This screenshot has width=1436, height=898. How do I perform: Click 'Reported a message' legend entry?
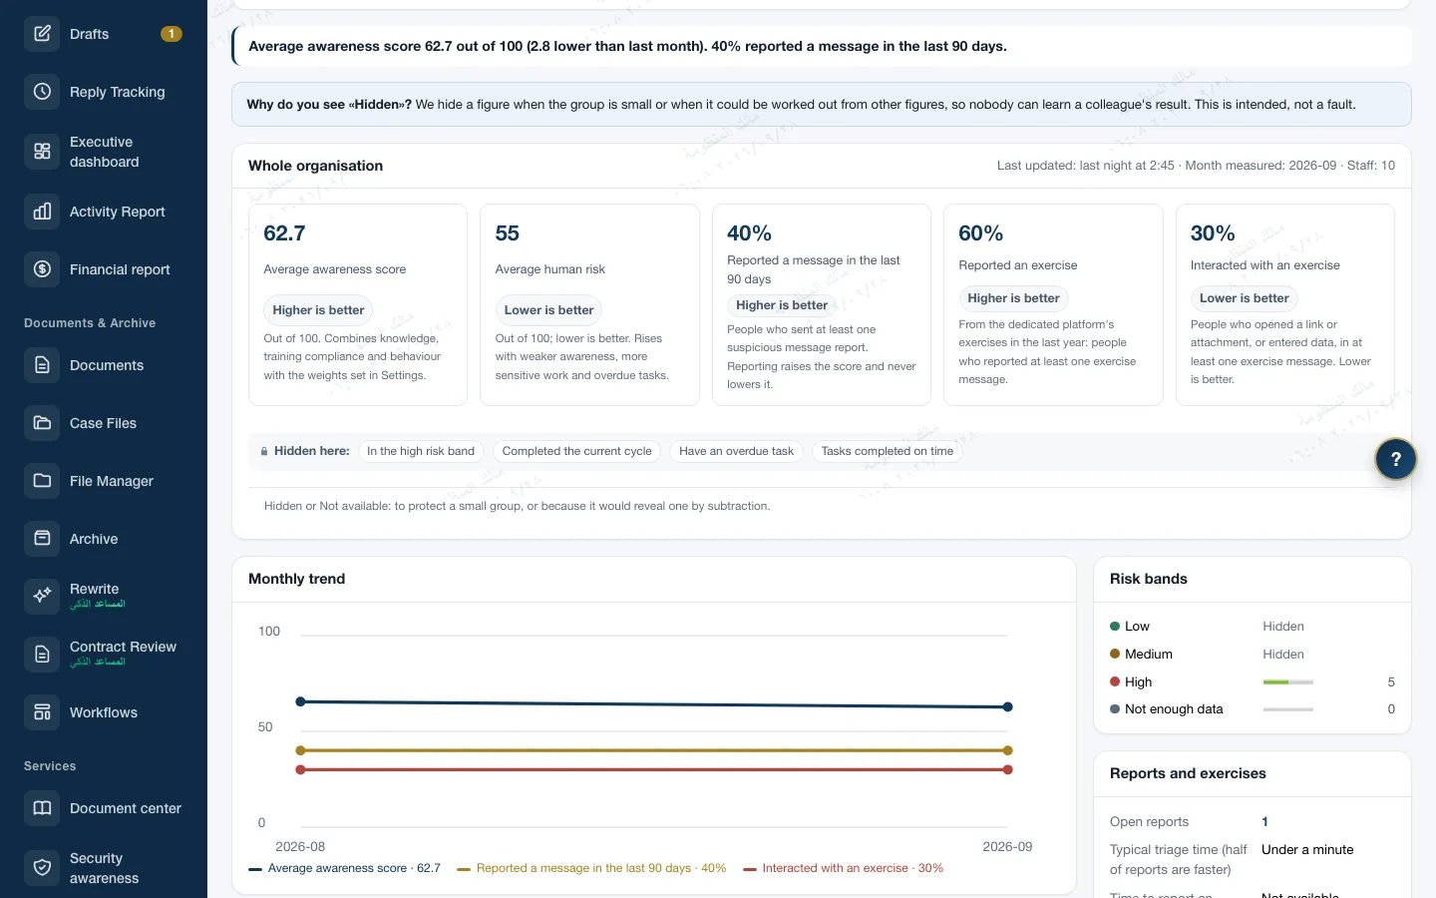pos(591,868)
